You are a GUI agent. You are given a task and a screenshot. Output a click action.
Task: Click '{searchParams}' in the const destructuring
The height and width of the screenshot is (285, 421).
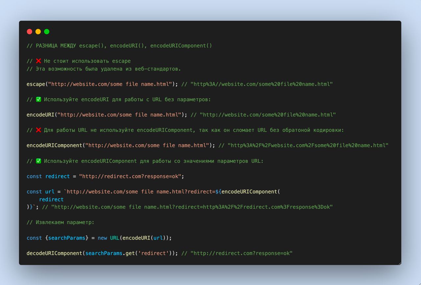click(x=67, y=238)
